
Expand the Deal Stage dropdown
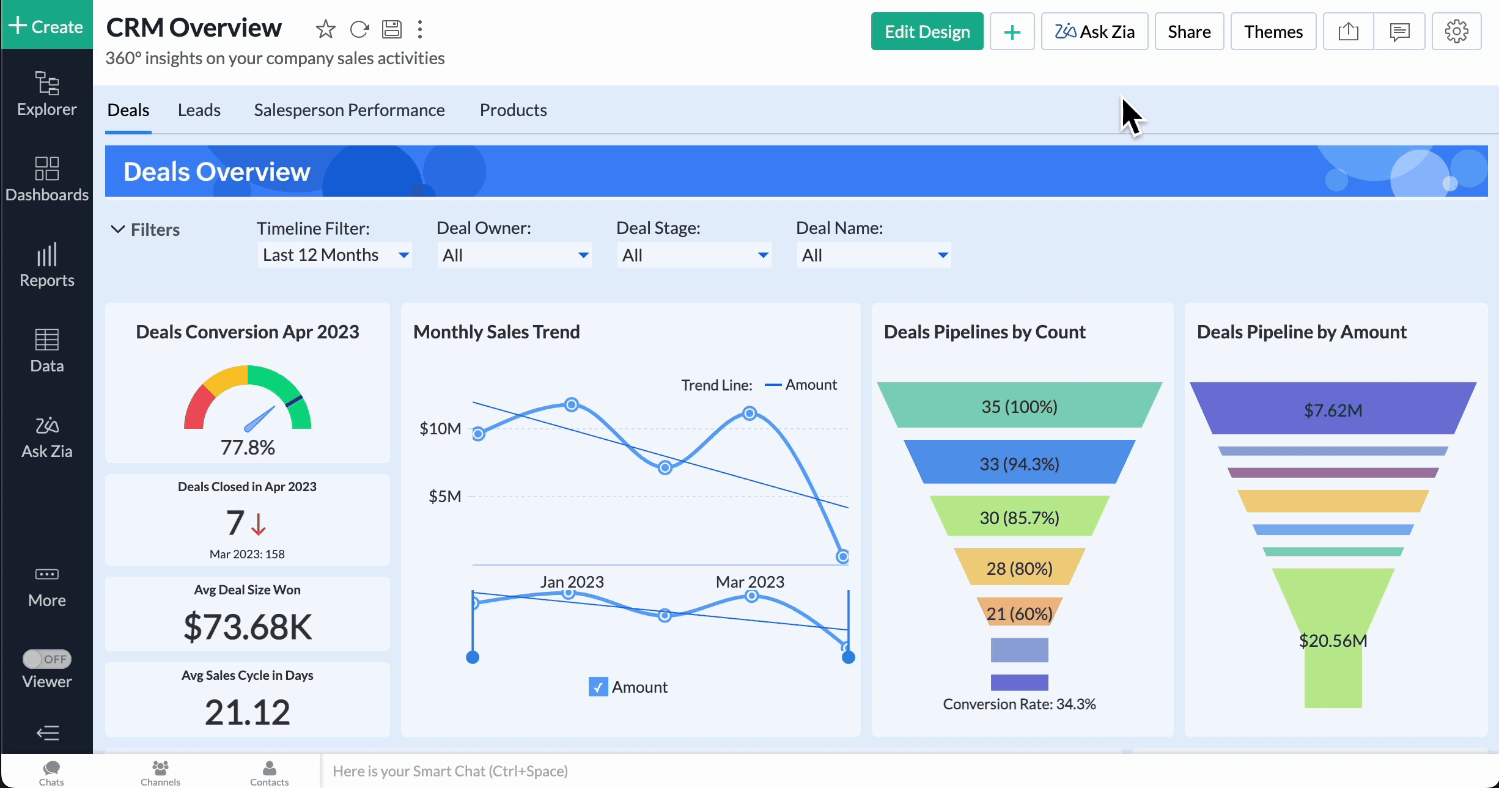tap(693, 255)
